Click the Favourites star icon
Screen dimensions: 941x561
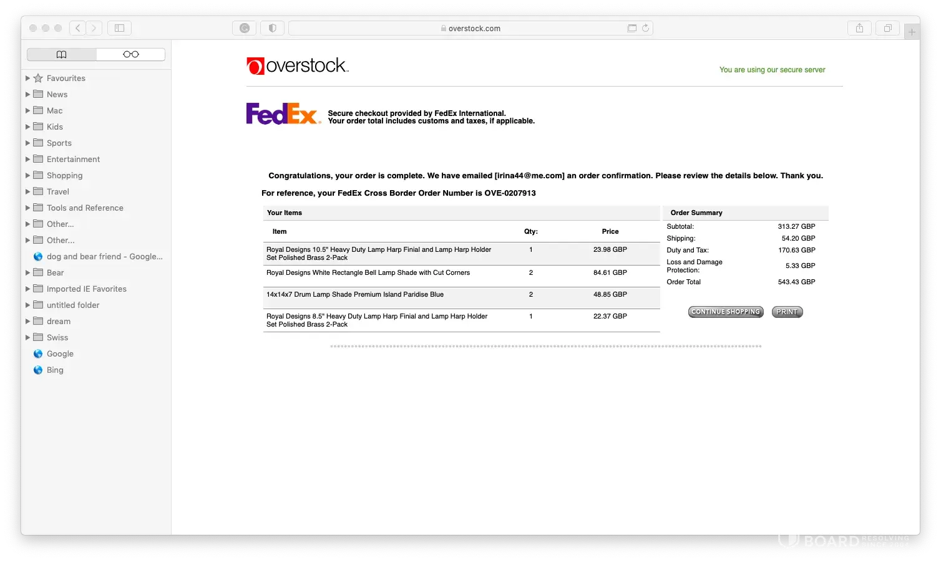coord(38,78)
